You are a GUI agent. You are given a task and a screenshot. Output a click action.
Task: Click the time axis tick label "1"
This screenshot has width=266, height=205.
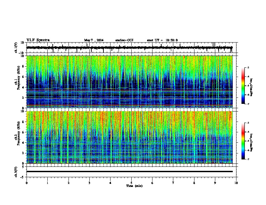pos(47,183)
